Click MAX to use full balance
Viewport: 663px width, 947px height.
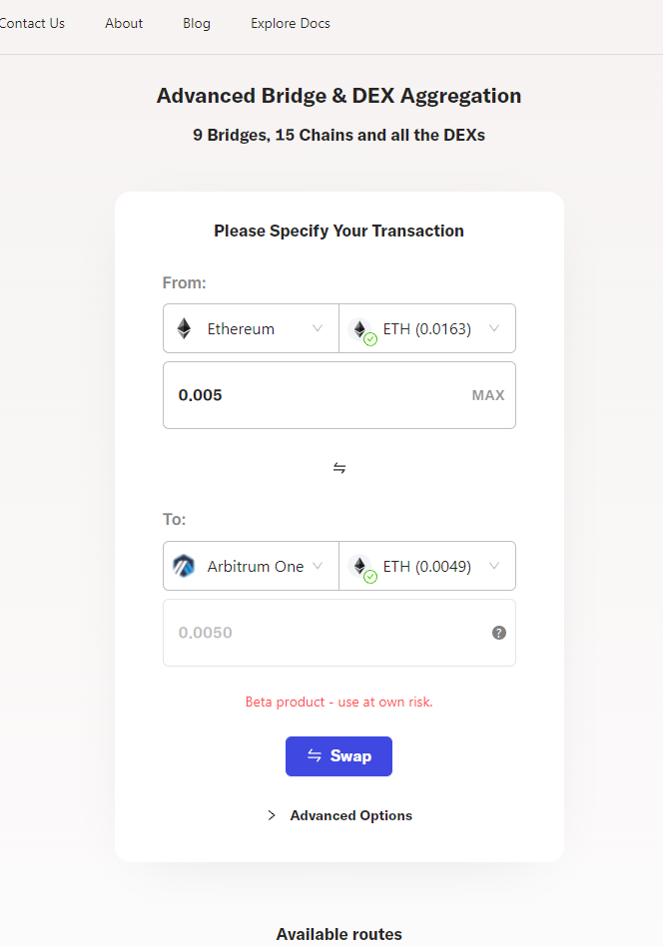point(488,395)
